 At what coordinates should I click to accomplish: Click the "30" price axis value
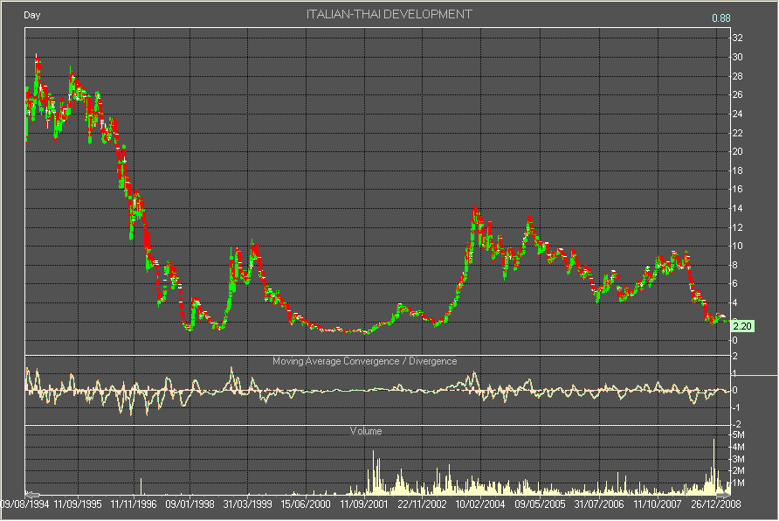tap(738, 57)
